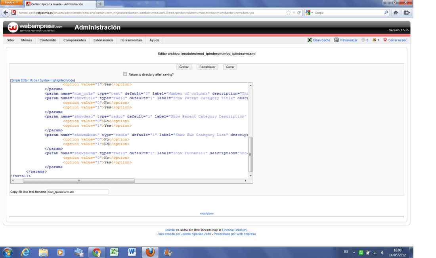Click the webempresa logo
Viewport: 436px width, 258px height.
(x=35, y=27)
